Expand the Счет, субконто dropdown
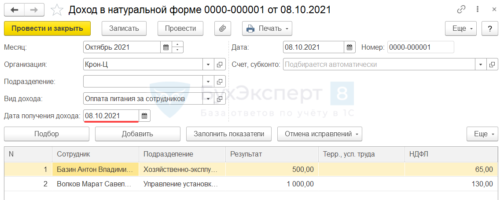The image size is (504, 200). pos(481,64)
